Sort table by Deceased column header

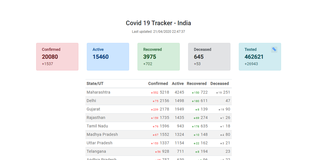pos(219,83)
